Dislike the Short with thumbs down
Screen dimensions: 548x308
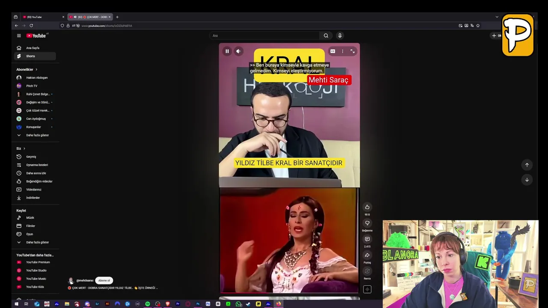pyautogui.click(x=367, y=223)
